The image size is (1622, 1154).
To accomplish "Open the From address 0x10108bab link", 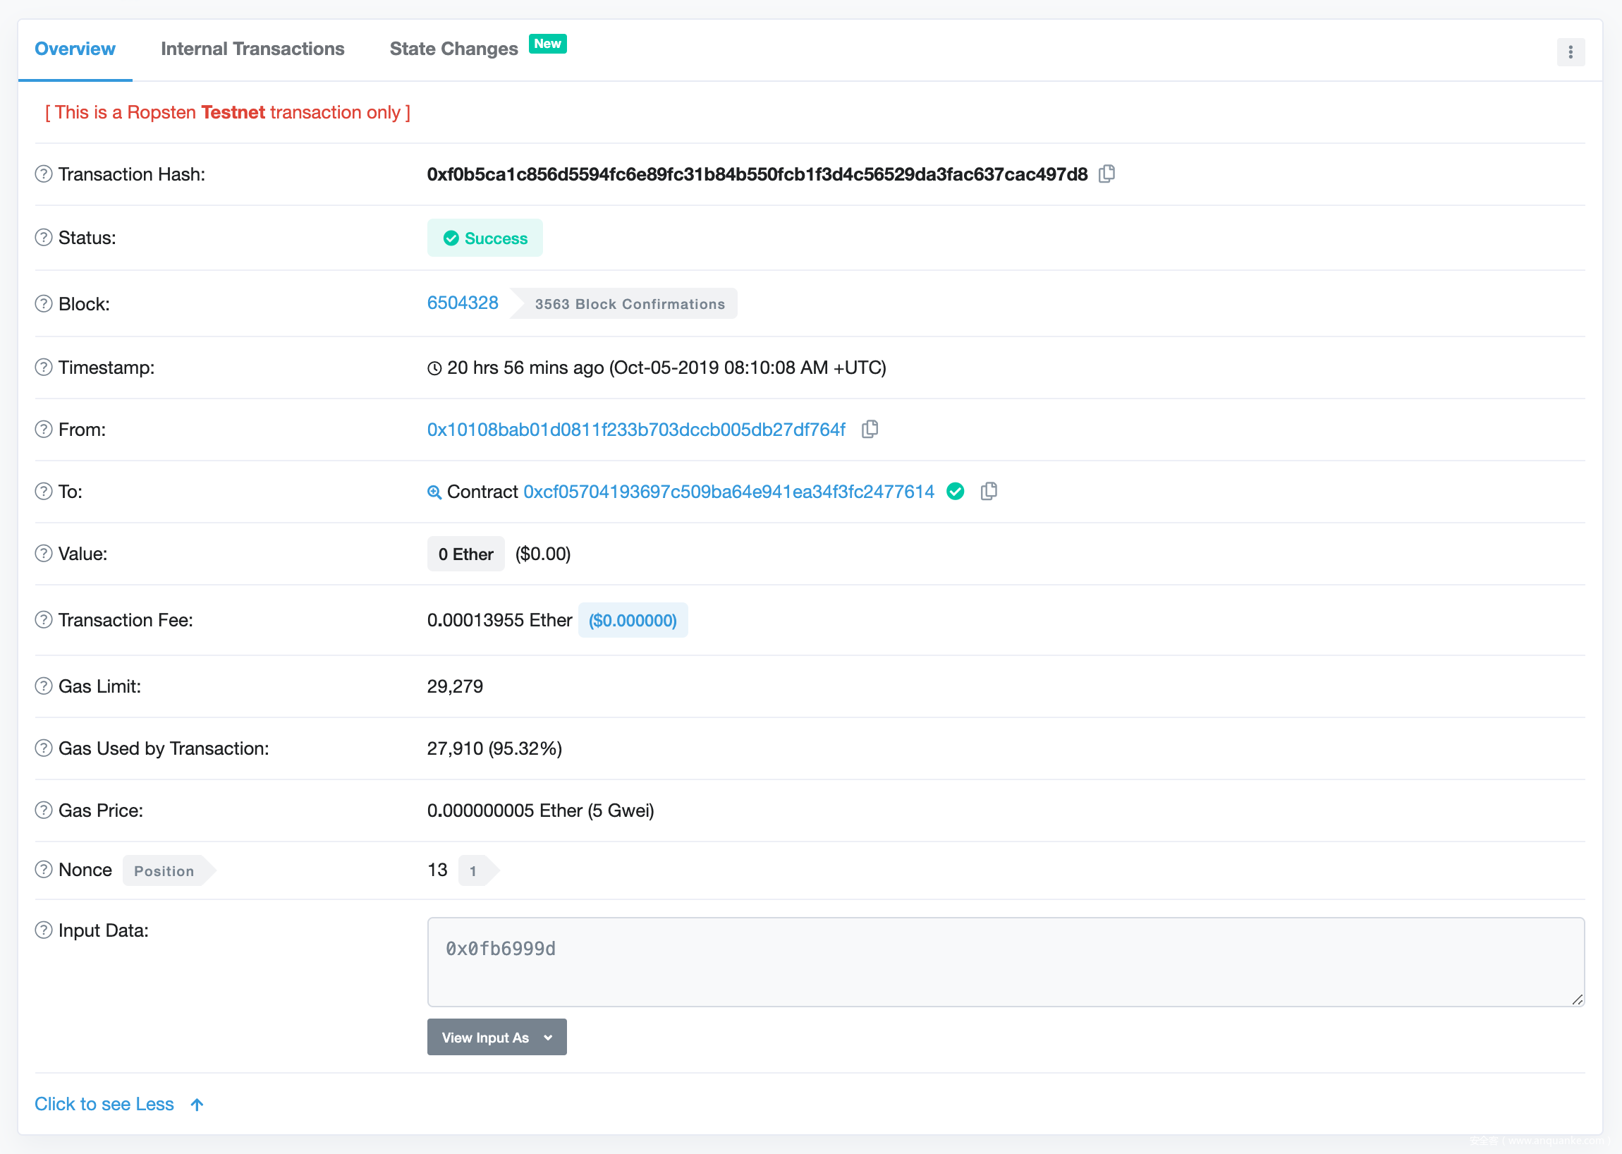I will click(636, 430).
